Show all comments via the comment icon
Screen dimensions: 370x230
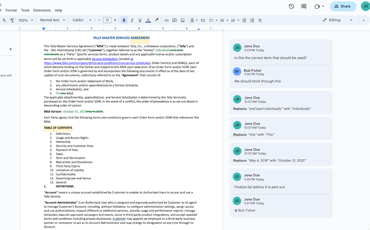(305, 6)
